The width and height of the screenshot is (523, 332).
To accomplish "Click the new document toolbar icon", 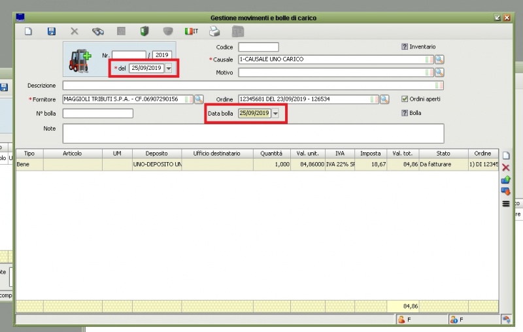I will pos(28,31).
